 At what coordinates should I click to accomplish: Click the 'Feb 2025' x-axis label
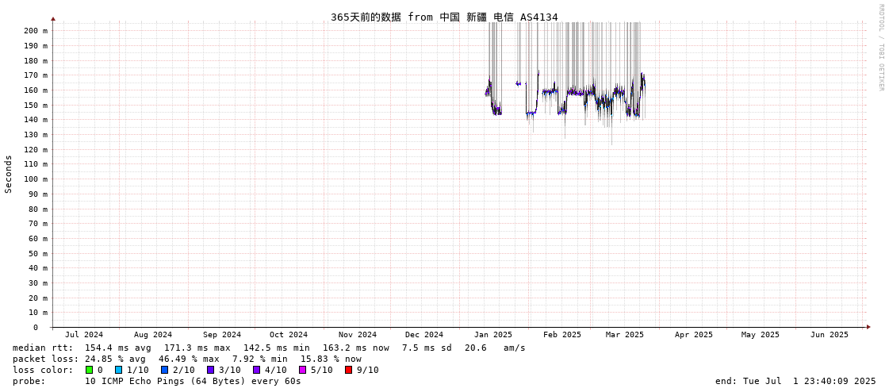[562, 335]
